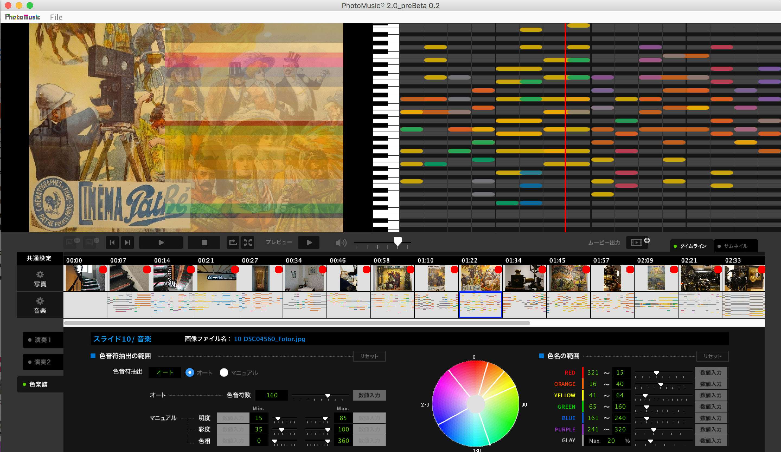Select the マニュアル radio button

point(224,372)
